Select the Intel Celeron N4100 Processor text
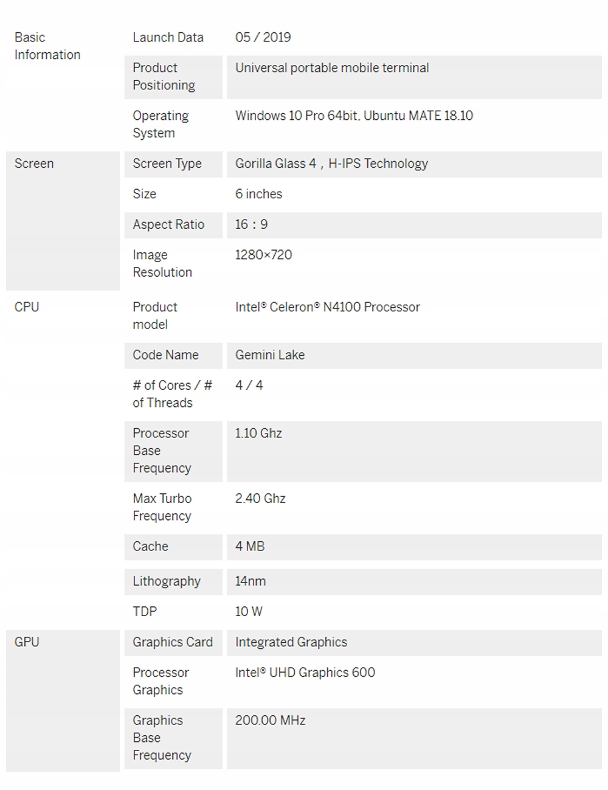608x790 pixels. tap(327, 307)
